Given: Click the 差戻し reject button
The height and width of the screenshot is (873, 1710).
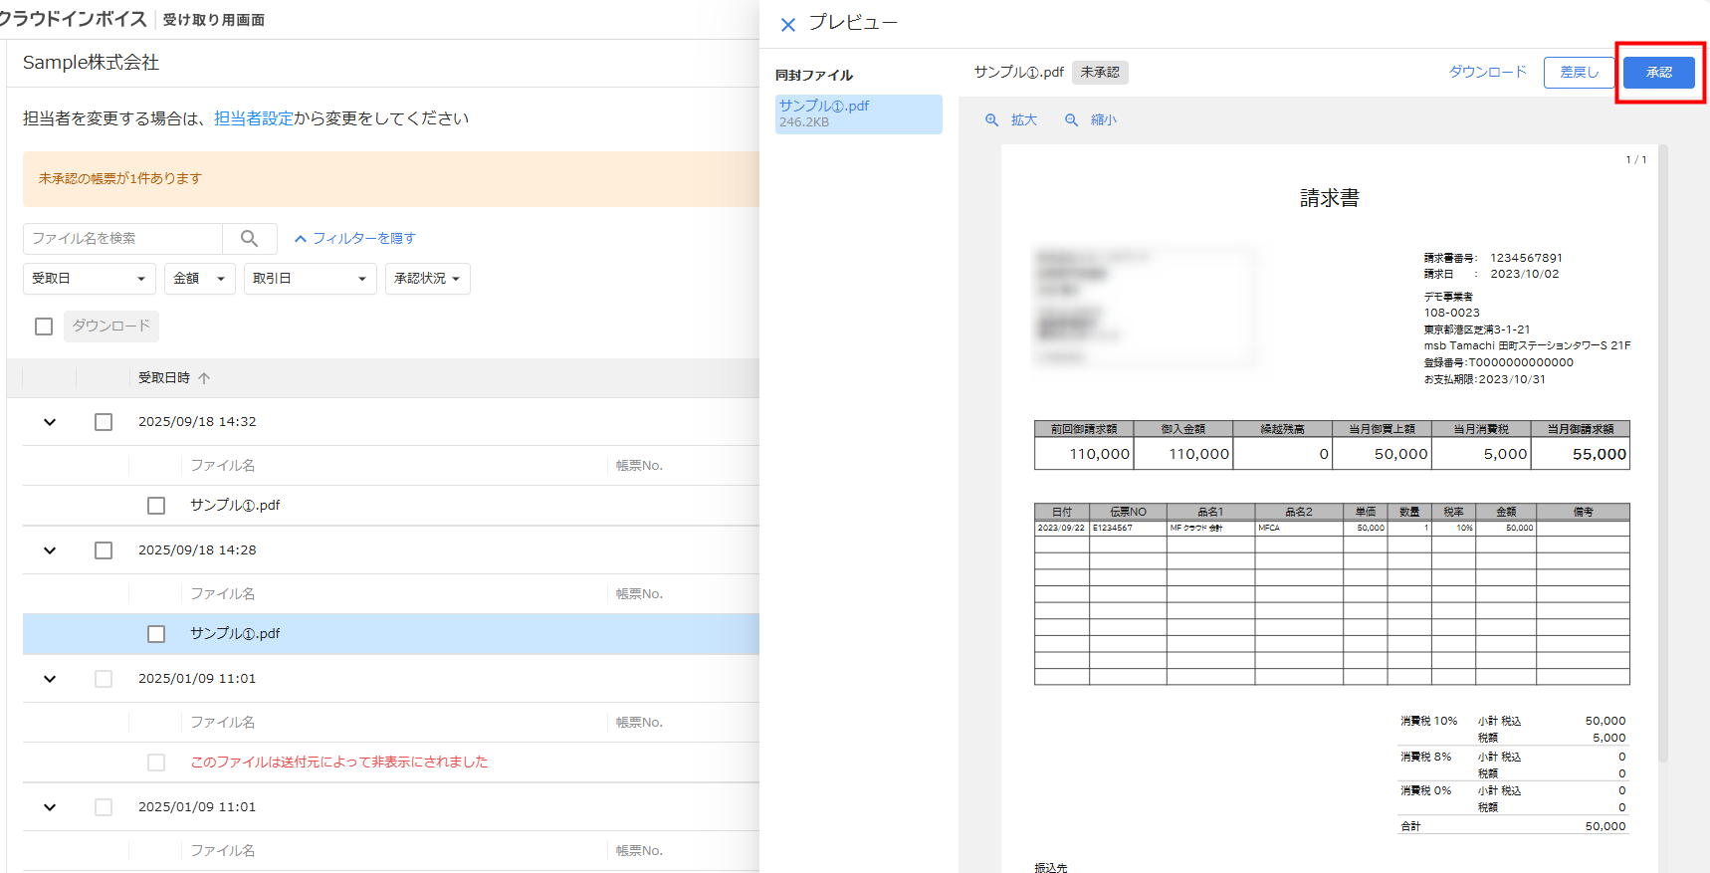Looking at the screenshot, I should (1579, 73).
